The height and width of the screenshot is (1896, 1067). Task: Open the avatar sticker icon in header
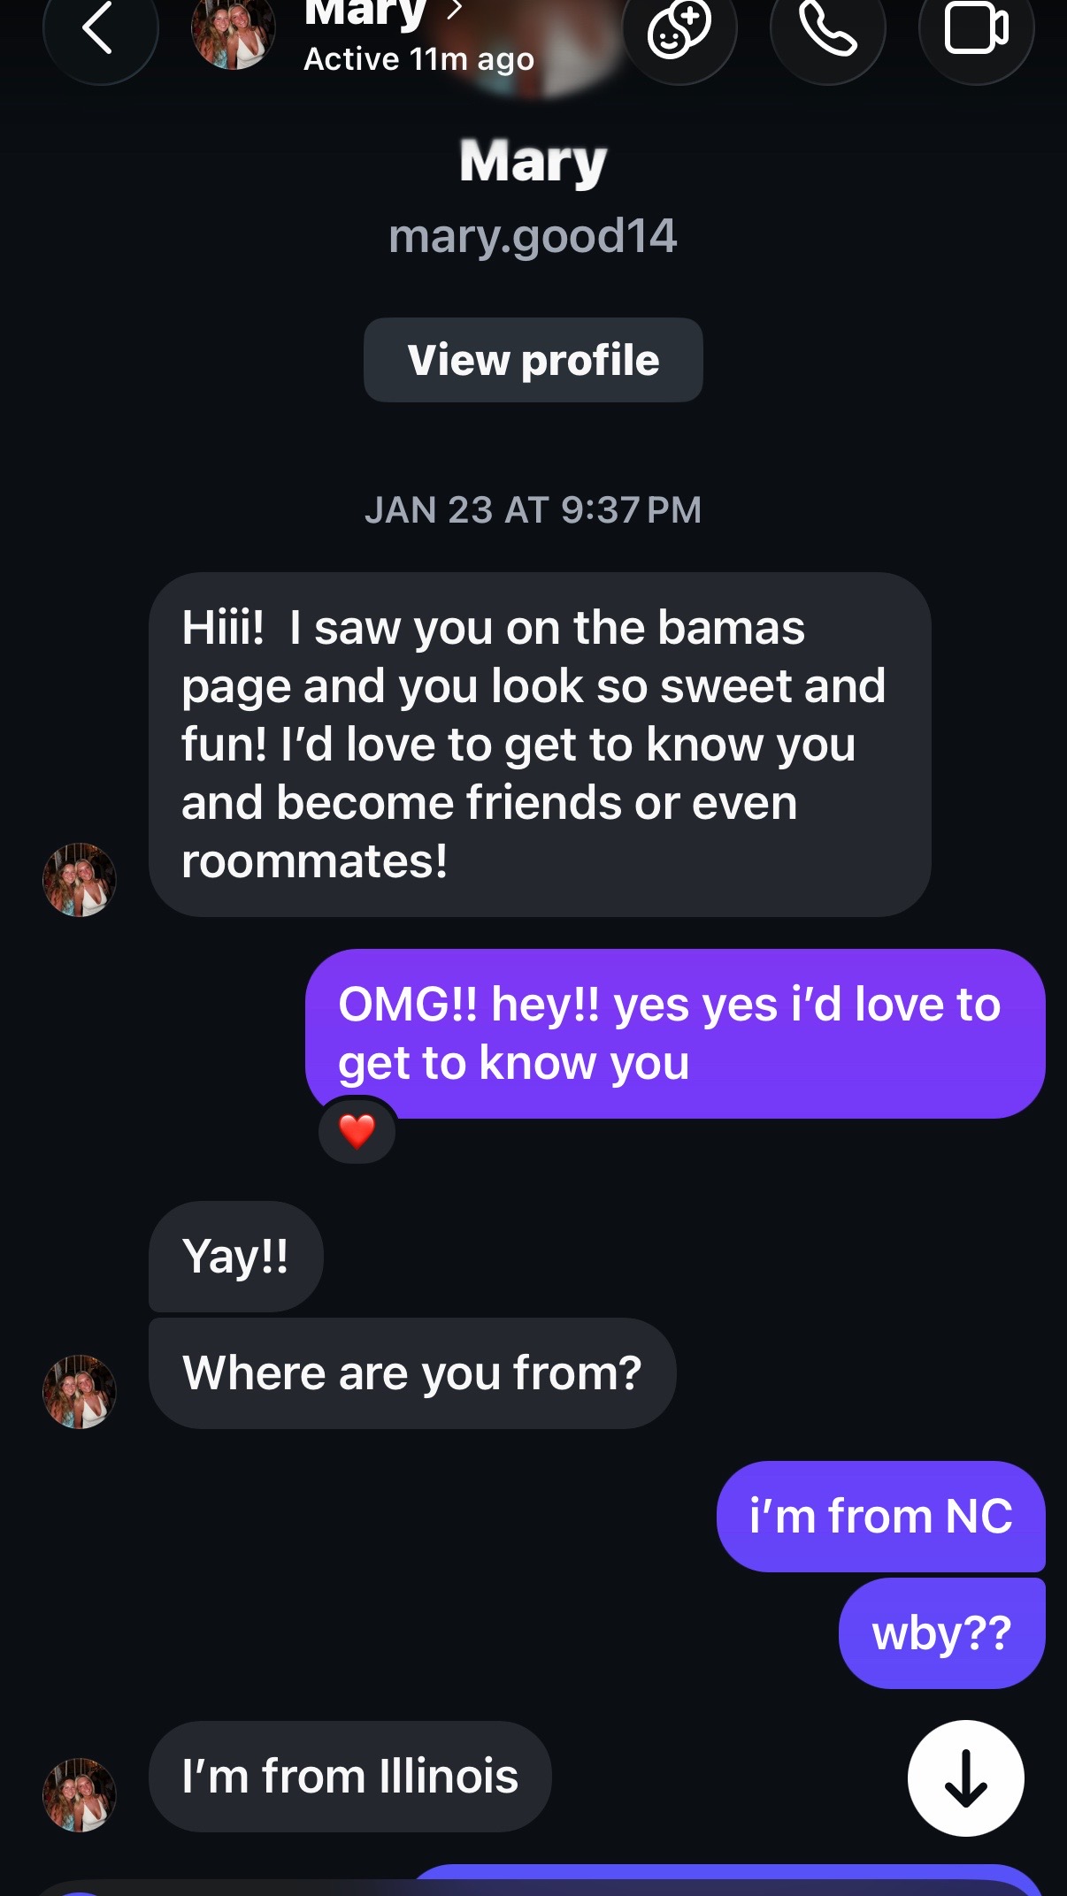[x=679, y=28]
